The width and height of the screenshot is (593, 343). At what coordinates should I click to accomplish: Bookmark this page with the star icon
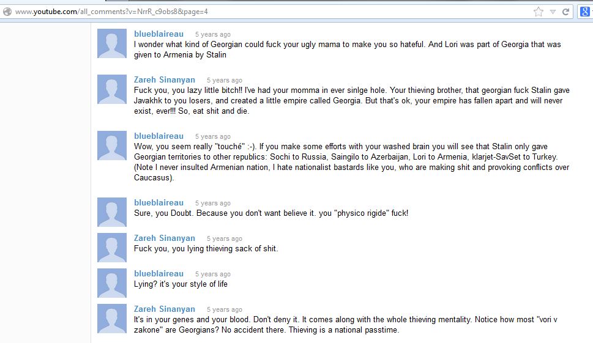click(x=538, y=12)
